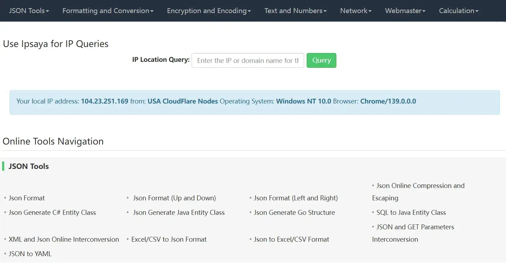Click the IP location query input field
This screenshot has height=265, width=506.
click(x=248, y=60)
